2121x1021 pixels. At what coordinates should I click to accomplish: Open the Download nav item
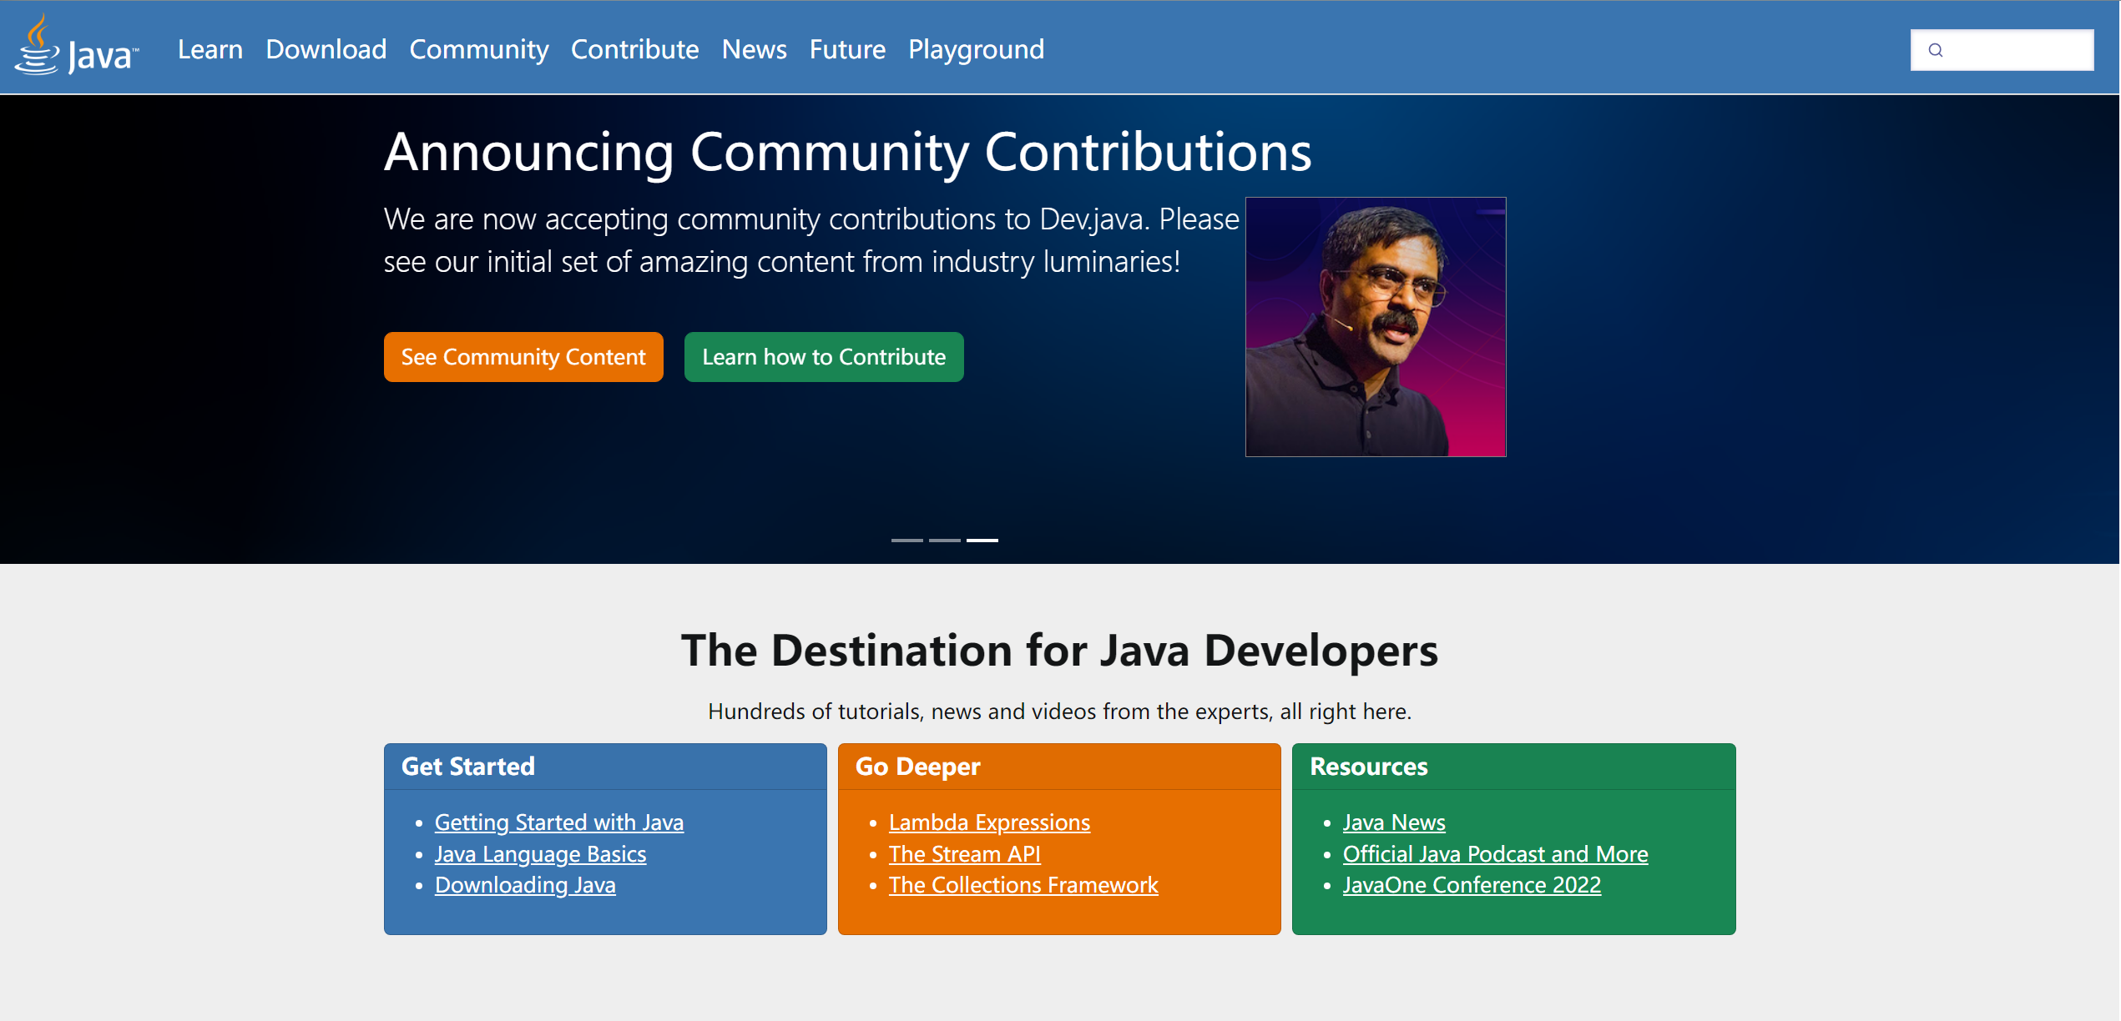[x=326, y=49]
